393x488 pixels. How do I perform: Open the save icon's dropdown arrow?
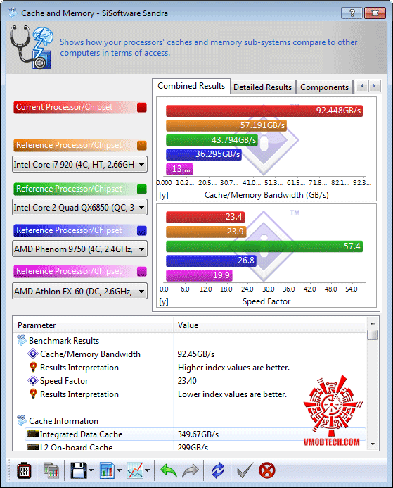[x=91, y=470]
